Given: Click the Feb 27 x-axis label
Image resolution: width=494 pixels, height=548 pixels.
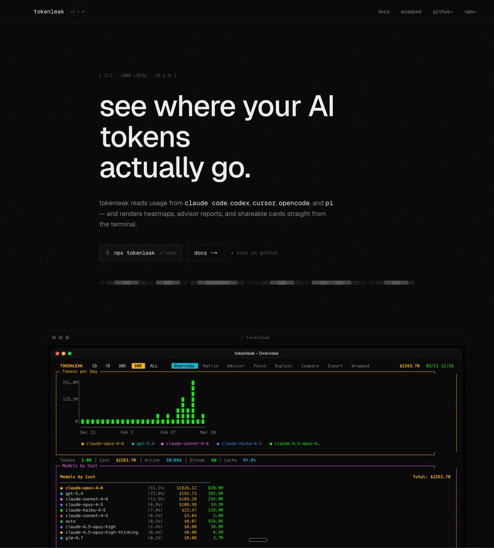Looking at the screenshot, I should click(x=168, y=432).
